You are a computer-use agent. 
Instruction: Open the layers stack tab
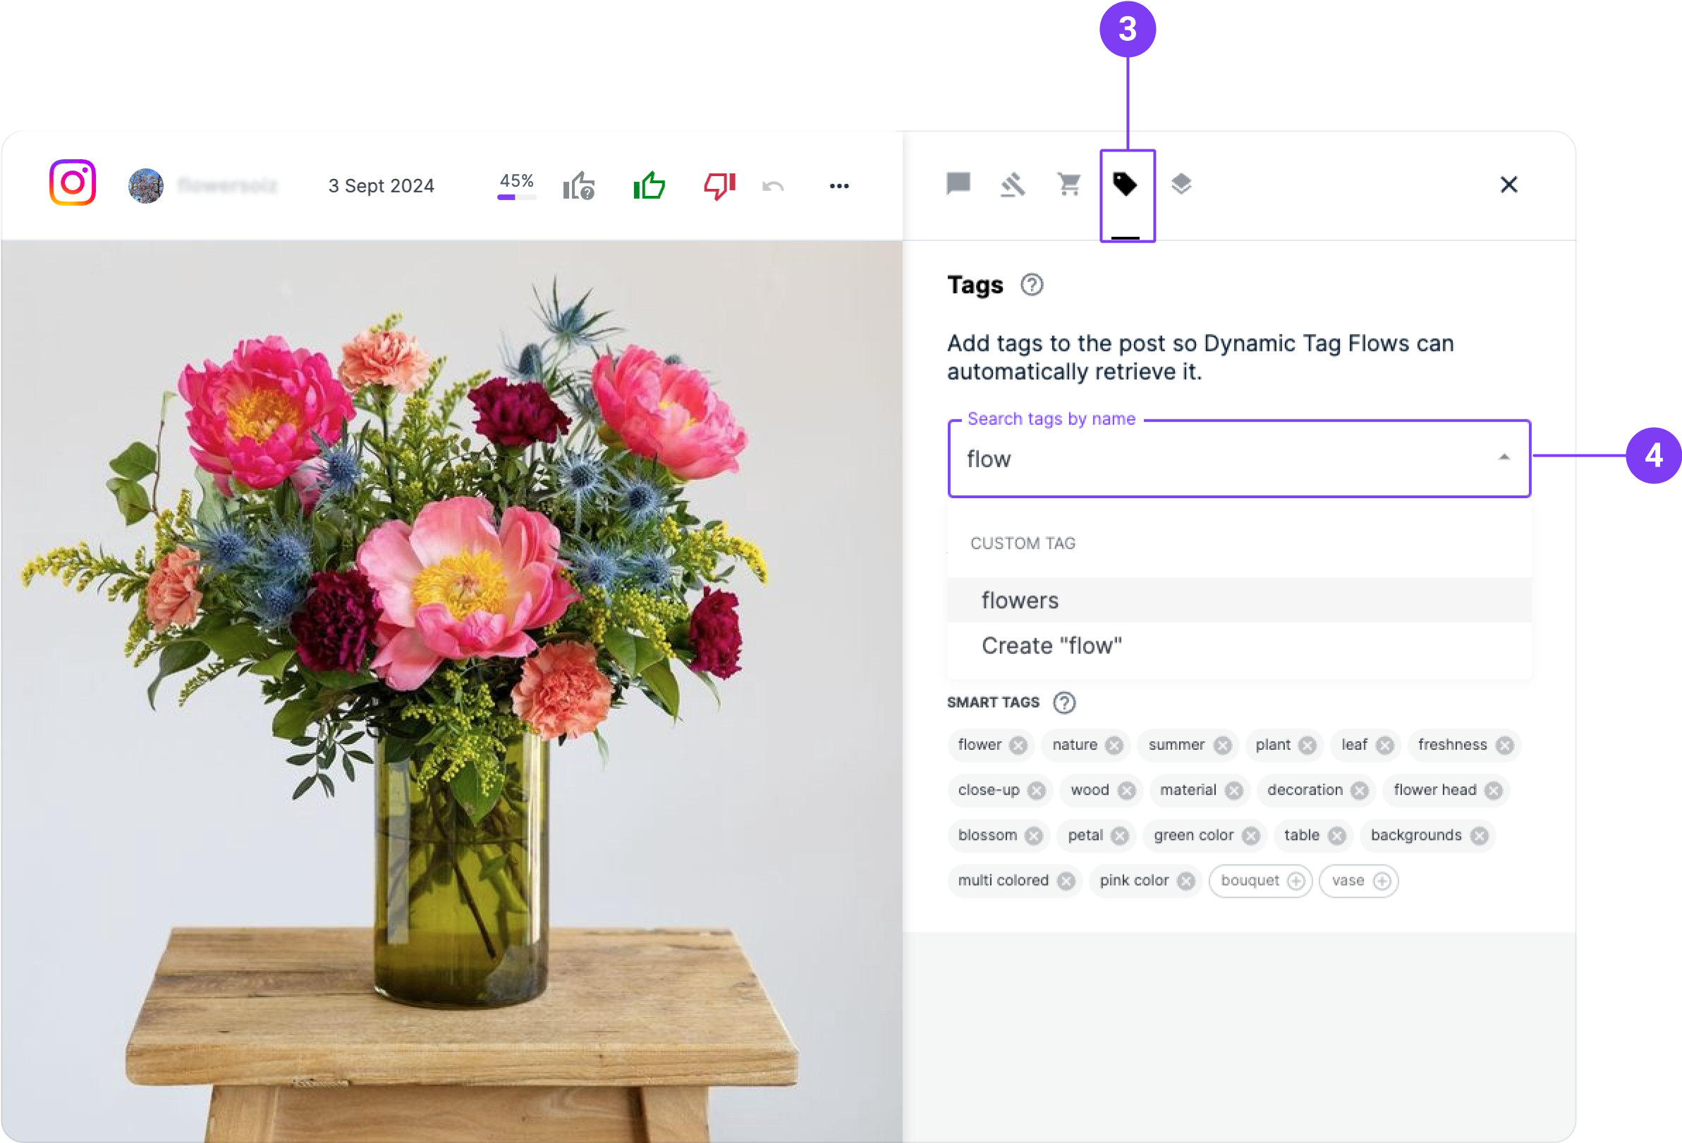pyautogui.click(x=1181, y=184)
